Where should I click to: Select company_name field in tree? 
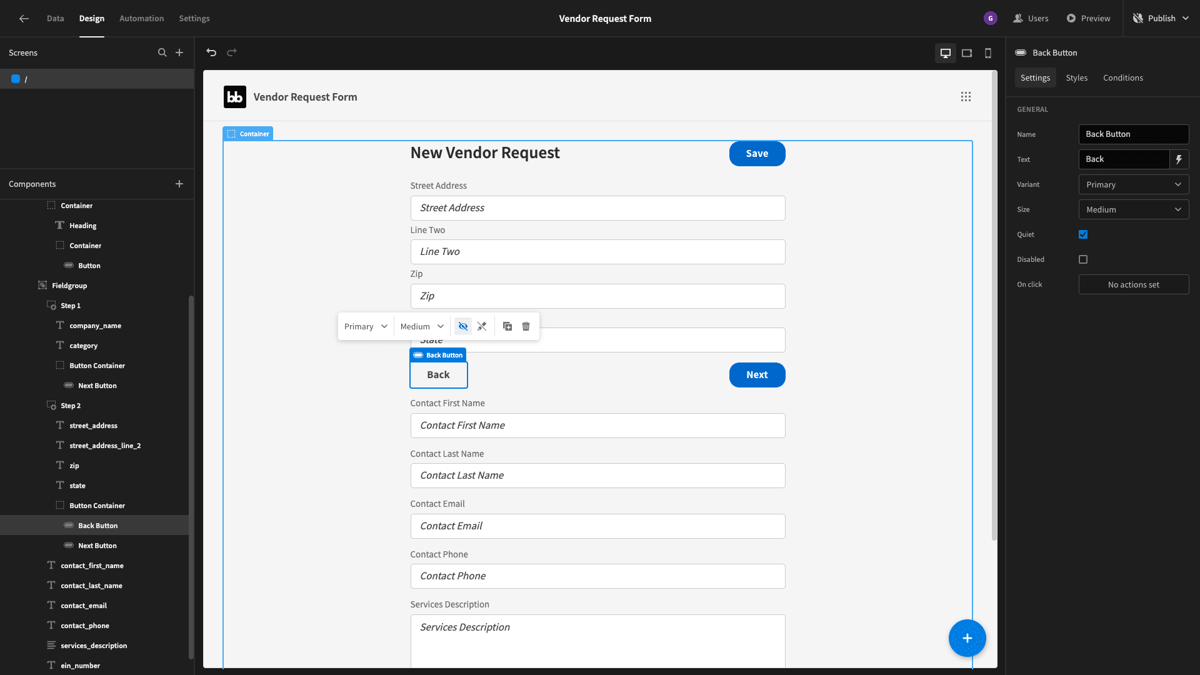[x=94, y=326]
